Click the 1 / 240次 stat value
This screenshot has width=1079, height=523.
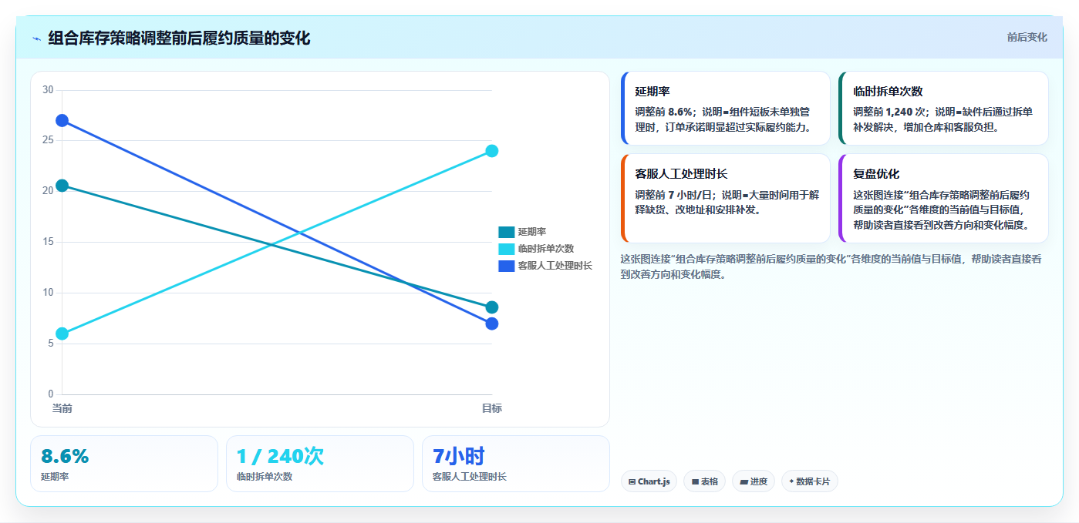pyautogui.click(x=280, y=457)
